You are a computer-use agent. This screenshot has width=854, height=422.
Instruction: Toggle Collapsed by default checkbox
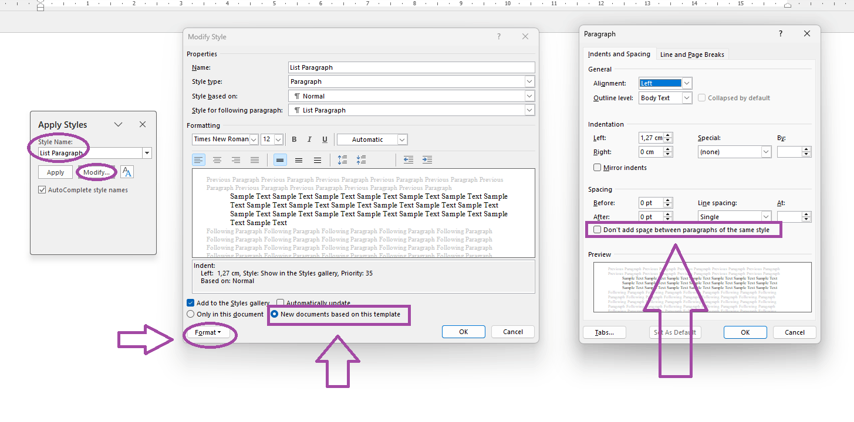pos(702,98)
